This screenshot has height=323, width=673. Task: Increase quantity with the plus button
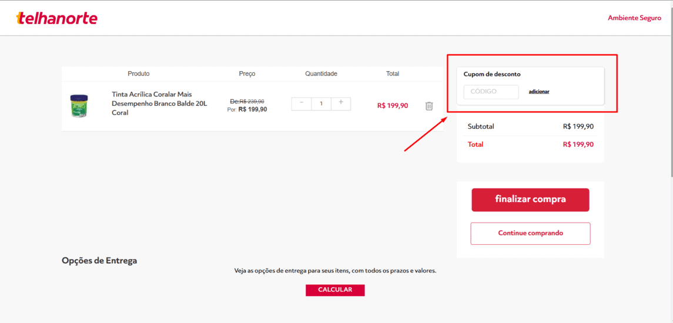coord(341,103)
